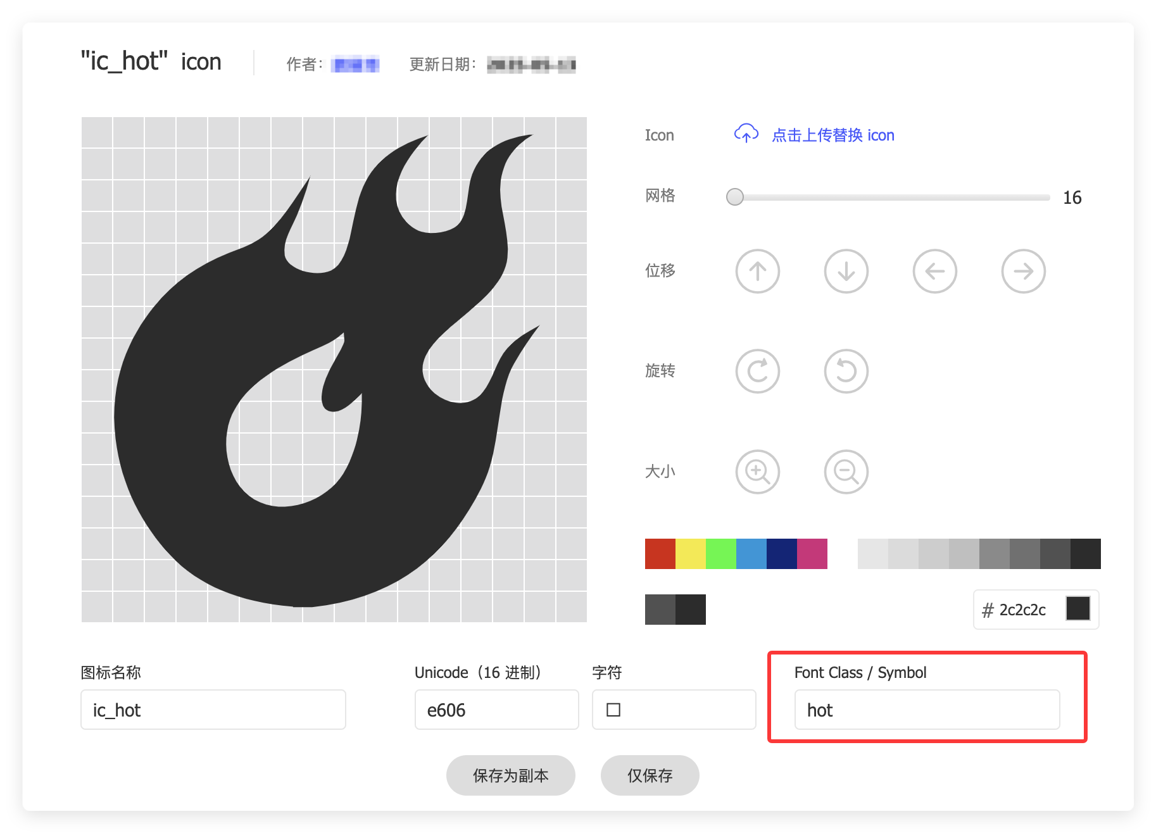Move the icon up using the up arrow

[x=757, y=271]
